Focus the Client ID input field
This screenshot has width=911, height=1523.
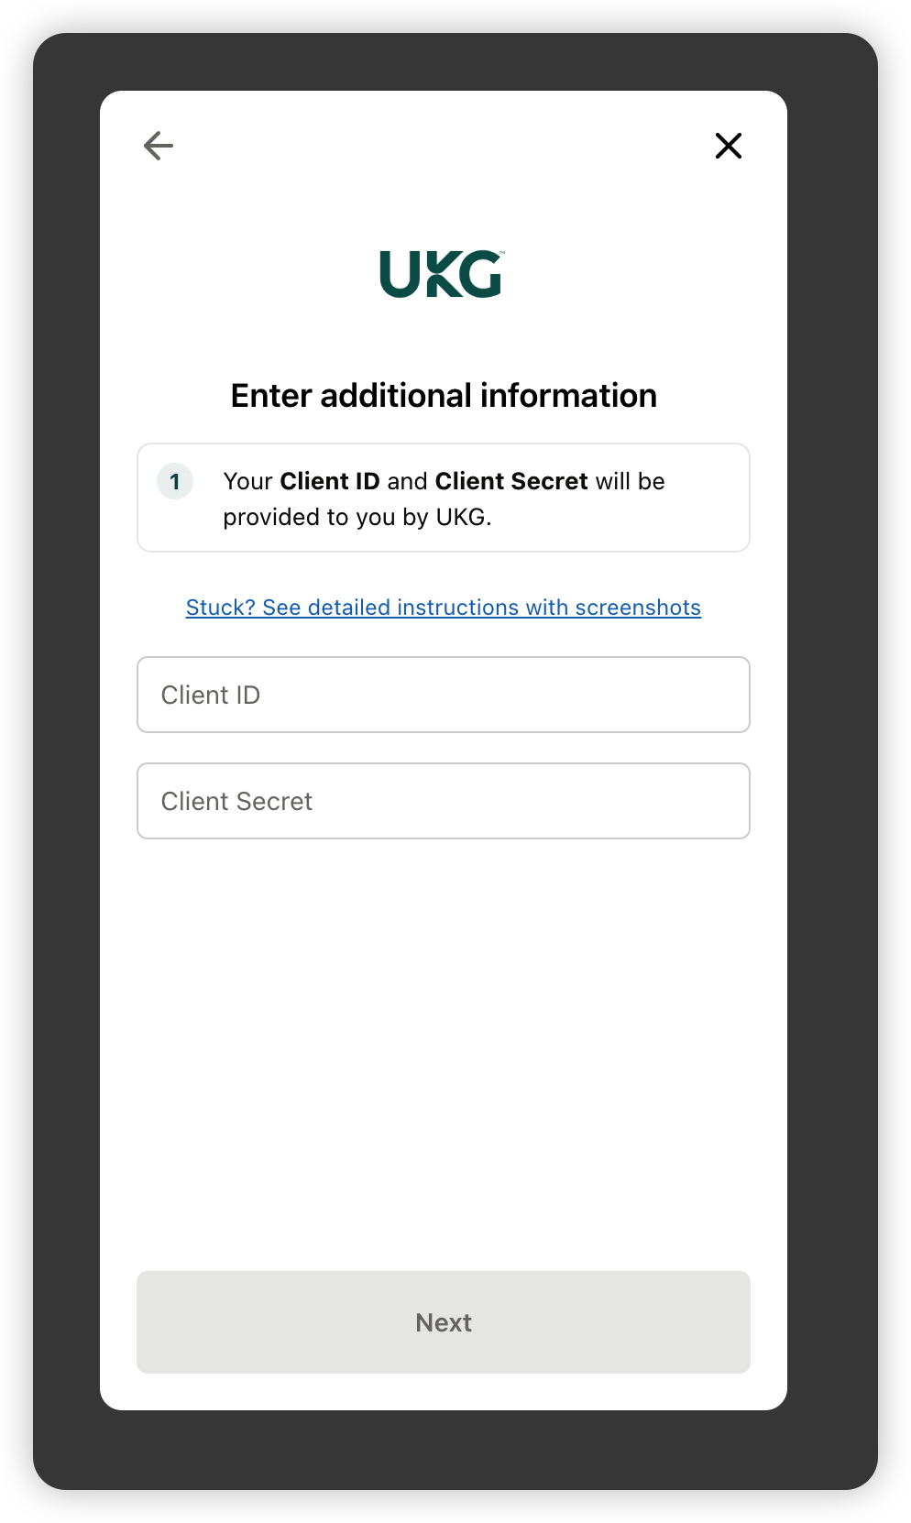444,695
